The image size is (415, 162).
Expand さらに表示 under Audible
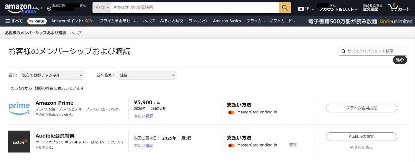pos(361,147)
